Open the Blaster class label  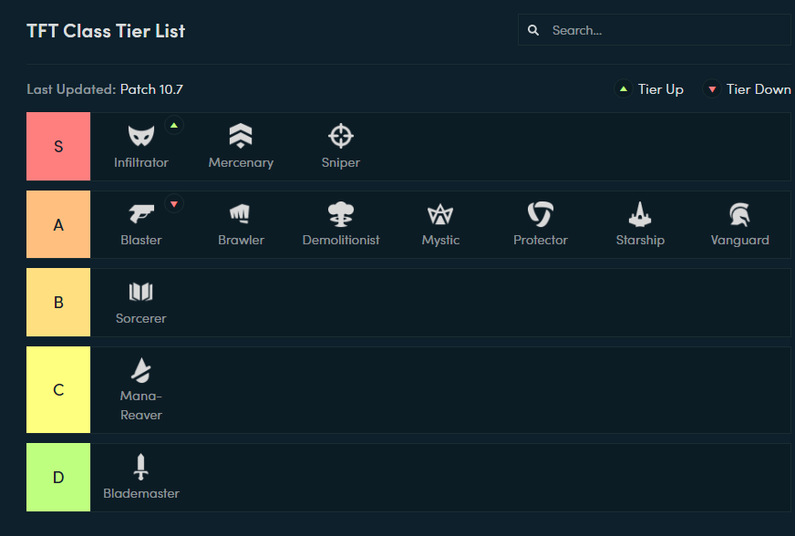[x=141, y=240]
